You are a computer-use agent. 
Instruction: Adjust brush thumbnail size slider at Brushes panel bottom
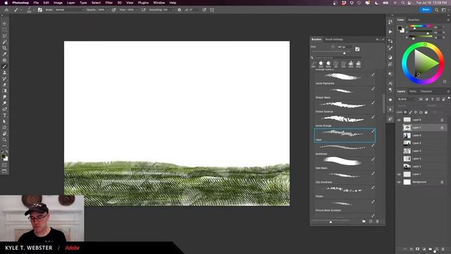(330, 222)
